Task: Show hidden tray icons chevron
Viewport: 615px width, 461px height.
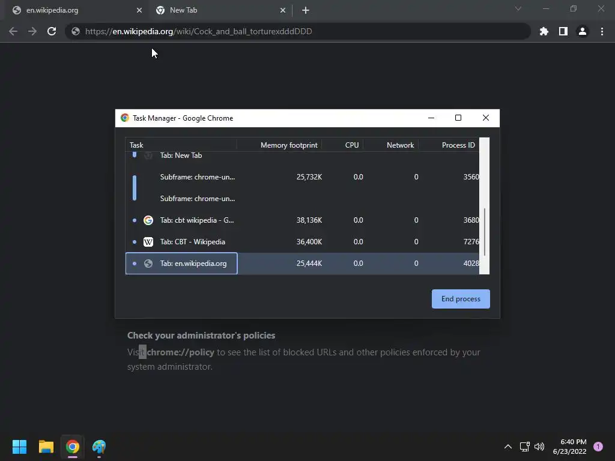Action: pos(508,447)
